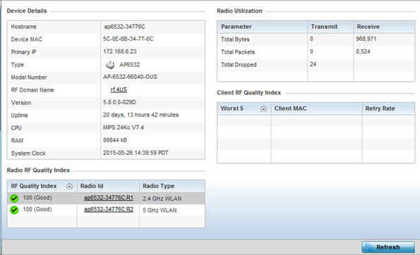Click the Hostname label

point(23,27)
